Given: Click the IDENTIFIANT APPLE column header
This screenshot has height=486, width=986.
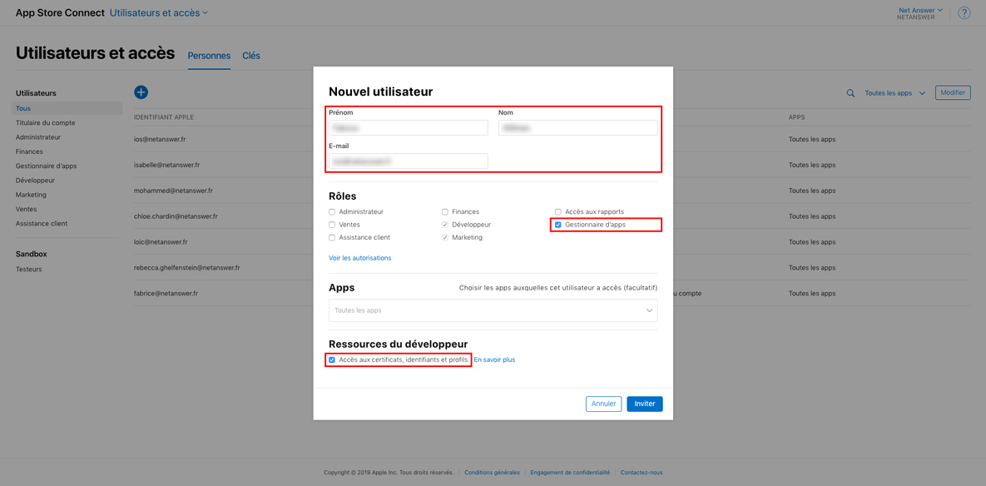Looking at the screenshot, I should click(x=163, y=117).
